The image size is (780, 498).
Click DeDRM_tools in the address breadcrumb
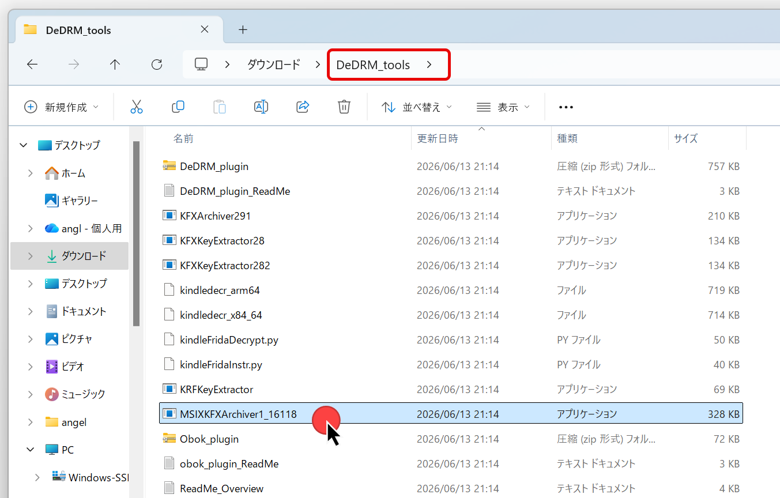click(x=373, y=65)
